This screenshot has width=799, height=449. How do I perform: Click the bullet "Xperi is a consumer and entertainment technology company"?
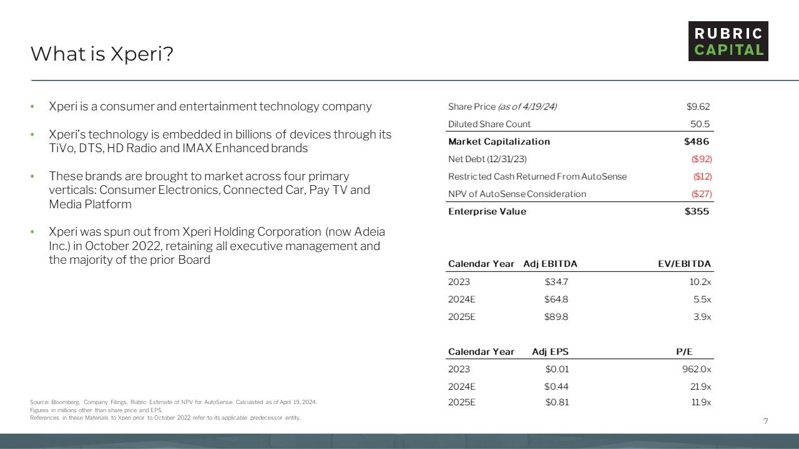tap(210, 106)
